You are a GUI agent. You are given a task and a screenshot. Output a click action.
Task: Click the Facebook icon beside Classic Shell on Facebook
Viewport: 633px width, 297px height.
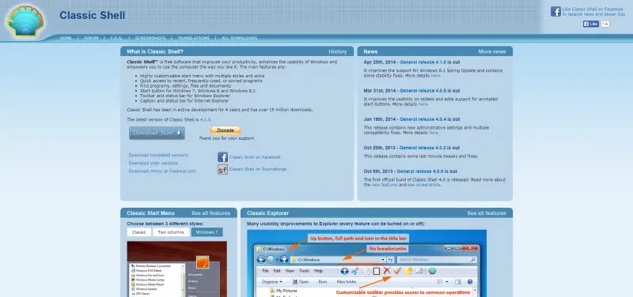tap(222, 156)
